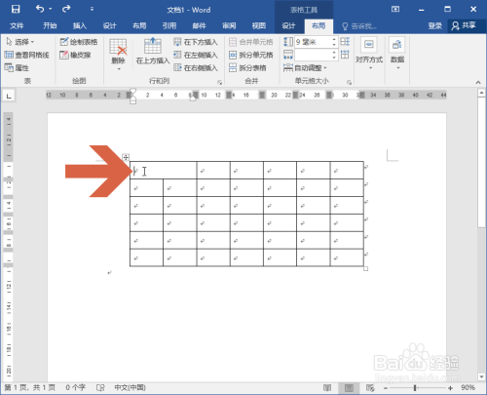Click the row height field showing 9 毫米
This screenshot has width=487, height=395.
pos(313,42)
